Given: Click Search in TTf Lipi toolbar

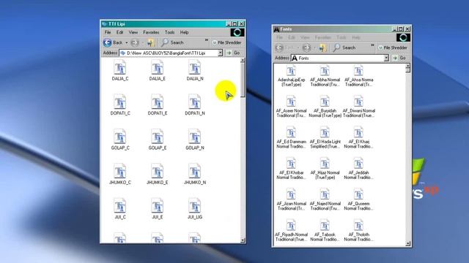Looking at the screenshot, I should (x=172, y=42).
